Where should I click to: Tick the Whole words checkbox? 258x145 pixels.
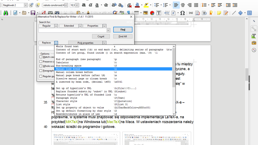pos(41,66)
